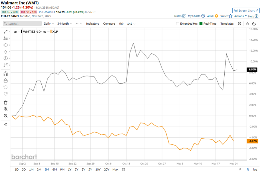The image size is (261, 172).
Task: Zoom out of the chart
Action: pyautogui.click(x=6, y=116)
